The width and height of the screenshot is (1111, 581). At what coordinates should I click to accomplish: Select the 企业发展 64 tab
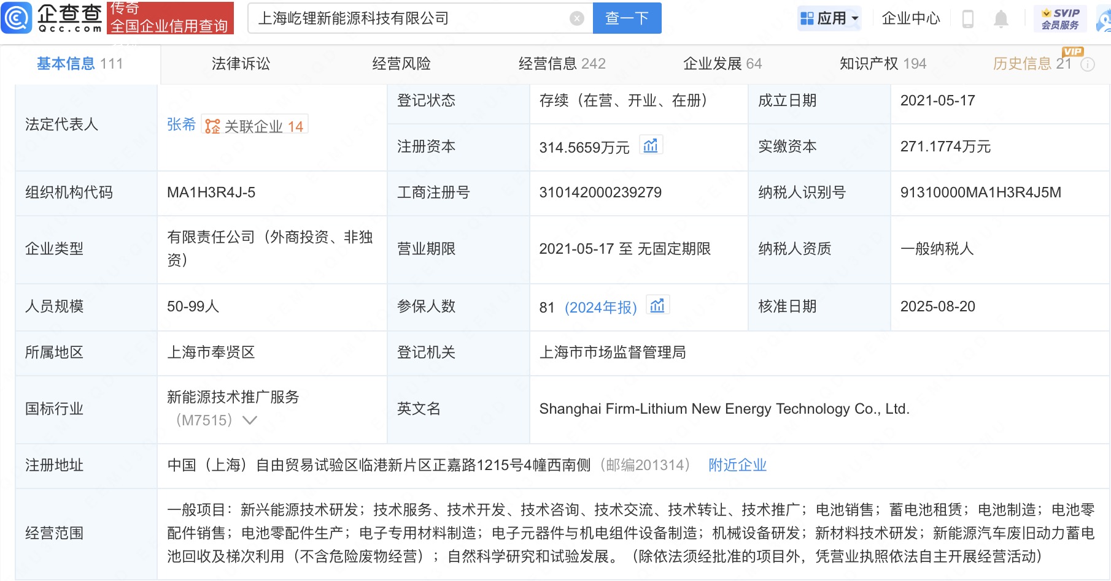coord(722,64)
